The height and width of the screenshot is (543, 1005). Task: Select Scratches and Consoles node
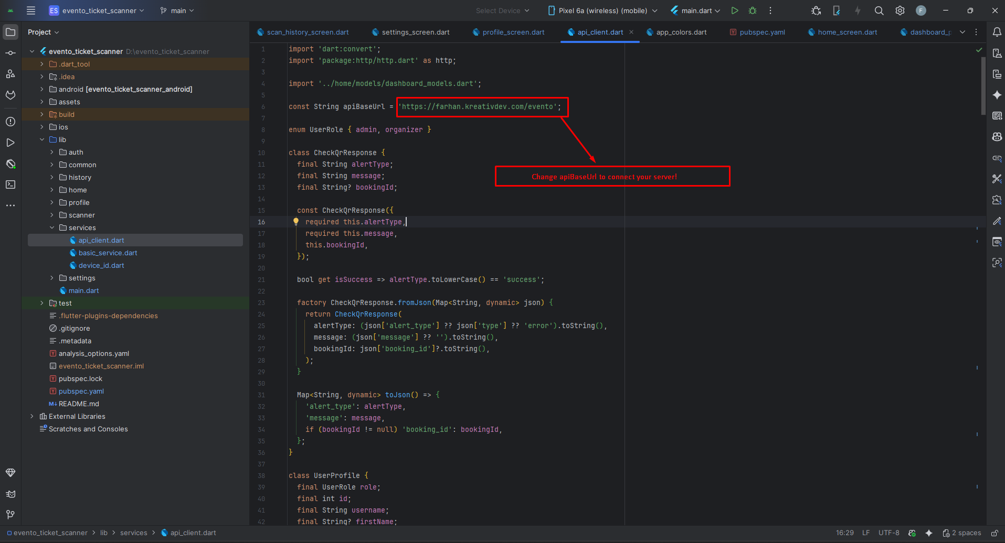tap(88, 429)
